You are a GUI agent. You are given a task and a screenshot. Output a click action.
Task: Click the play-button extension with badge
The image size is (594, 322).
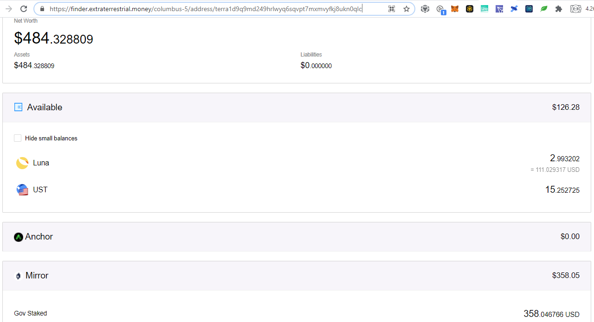440,9
